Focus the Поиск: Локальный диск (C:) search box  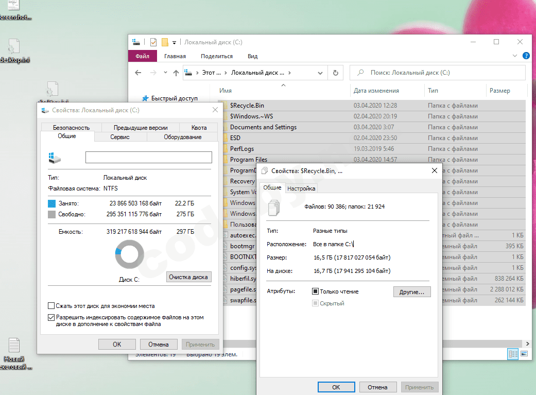(x=438, y=73)
